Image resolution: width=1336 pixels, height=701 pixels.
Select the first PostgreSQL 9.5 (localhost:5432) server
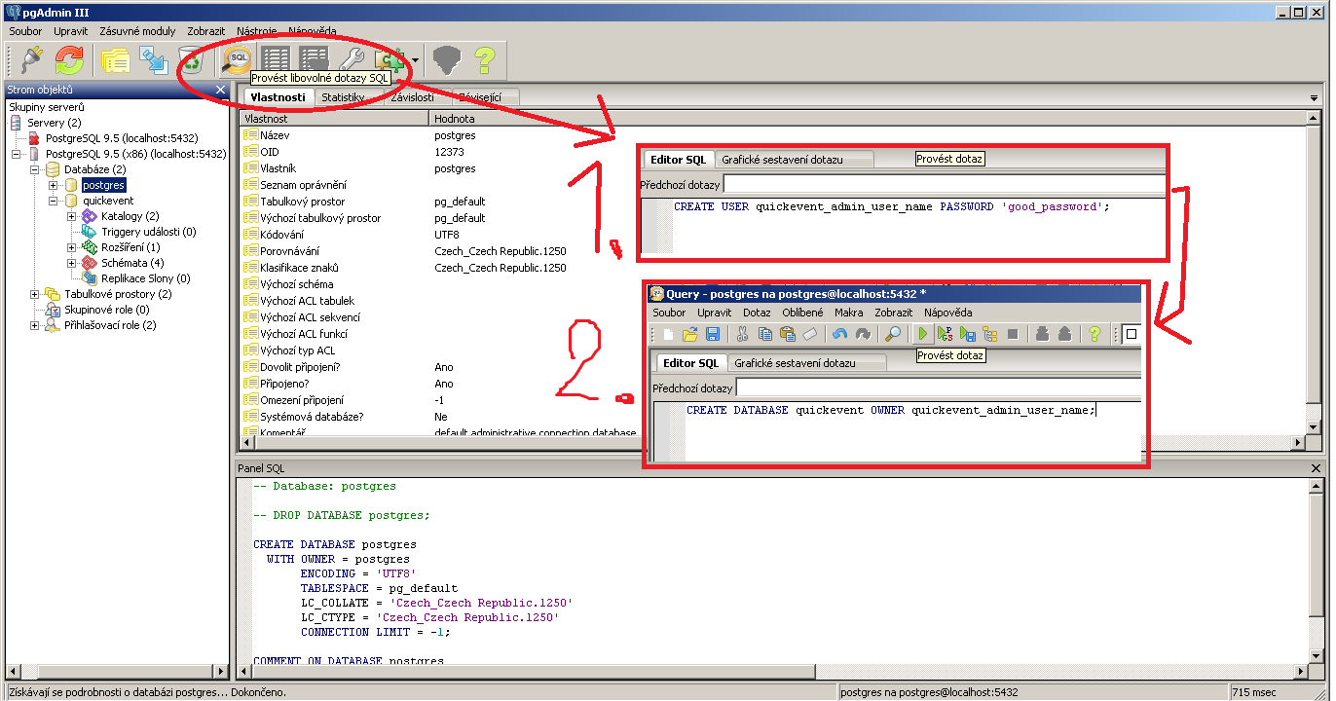pos(122,138)
